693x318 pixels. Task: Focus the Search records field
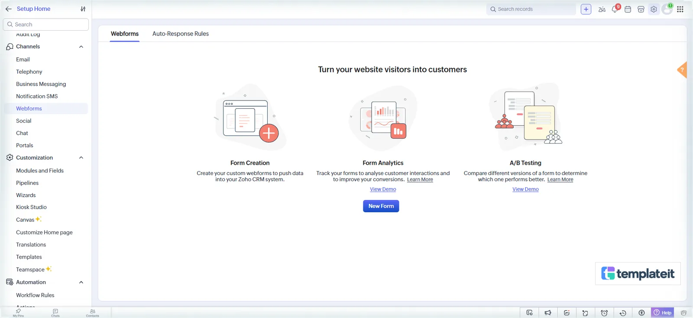click(x=531, y=9)
